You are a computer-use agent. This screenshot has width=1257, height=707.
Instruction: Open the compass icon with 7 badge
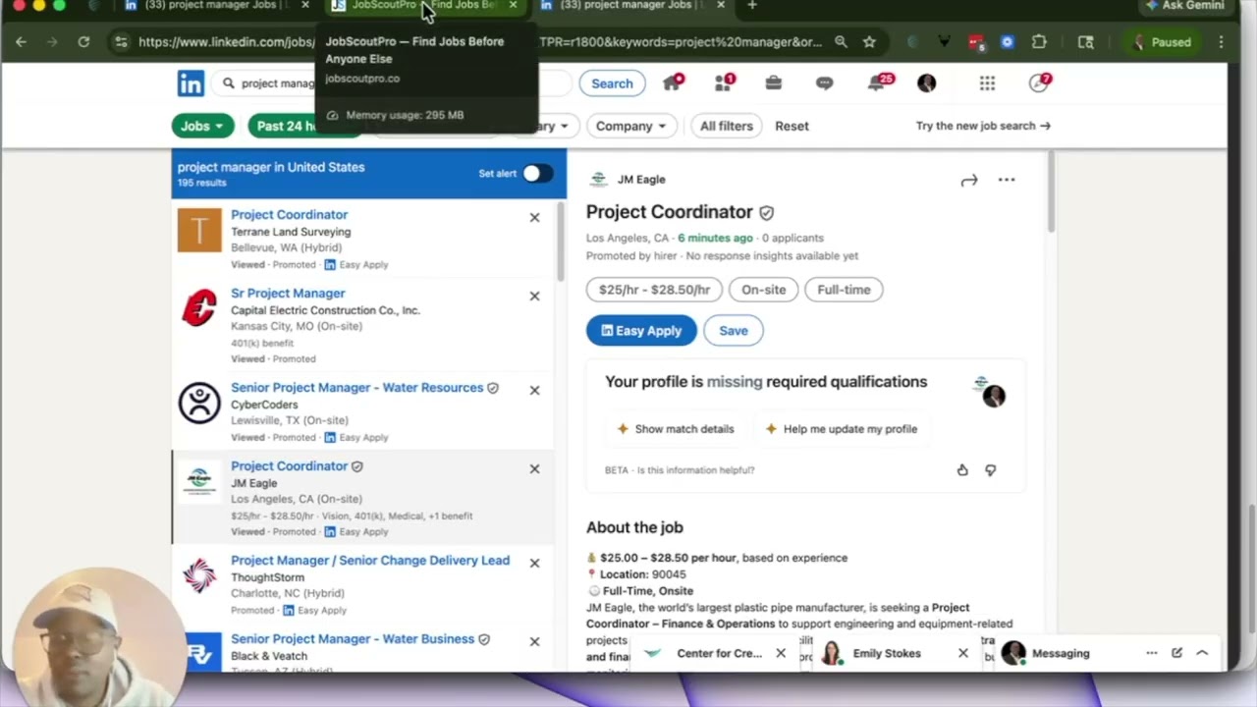(1040, 82)
